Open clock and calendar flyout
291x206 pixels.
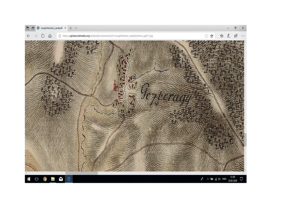tap(233, 179)
